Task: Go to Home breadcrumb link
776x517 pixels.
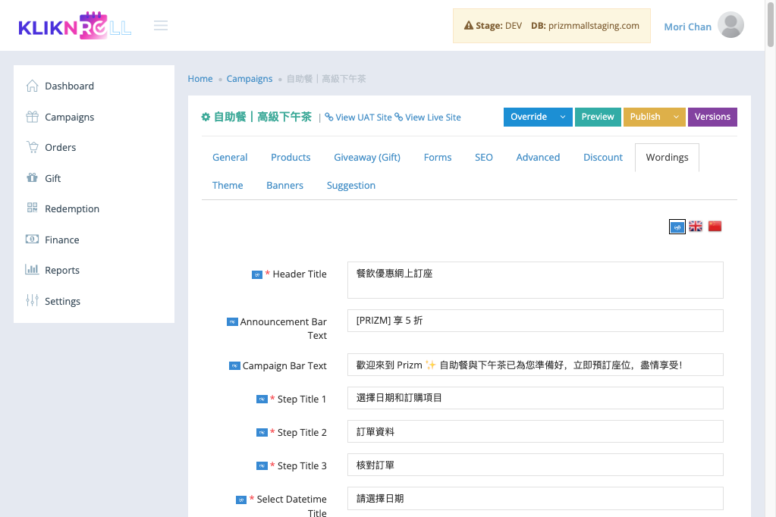Action: pos(200,79)
